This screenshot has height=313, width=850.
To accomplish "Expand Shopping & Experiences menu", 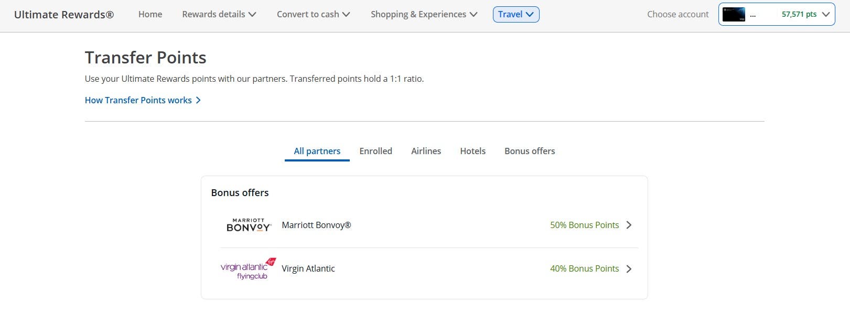I will pos(424,15).
